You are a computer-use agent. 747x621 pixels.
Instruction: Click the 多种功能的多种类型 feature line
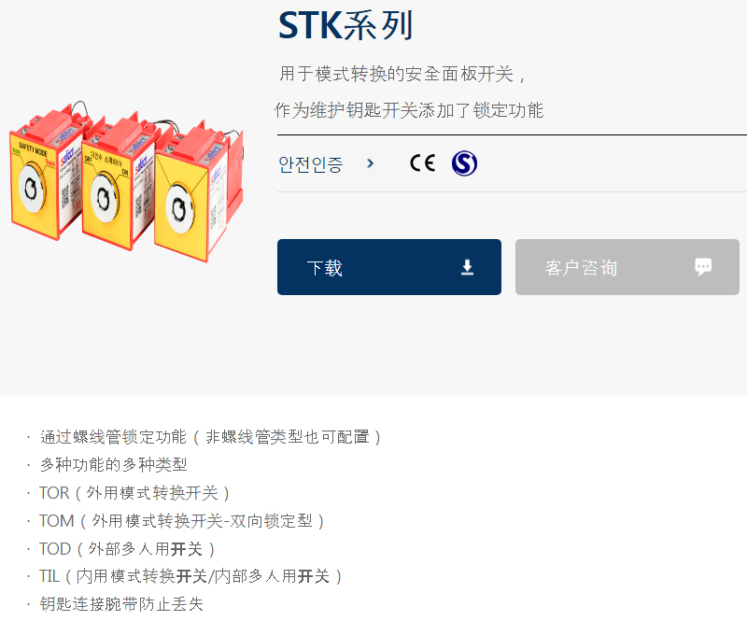click(113, 465)
